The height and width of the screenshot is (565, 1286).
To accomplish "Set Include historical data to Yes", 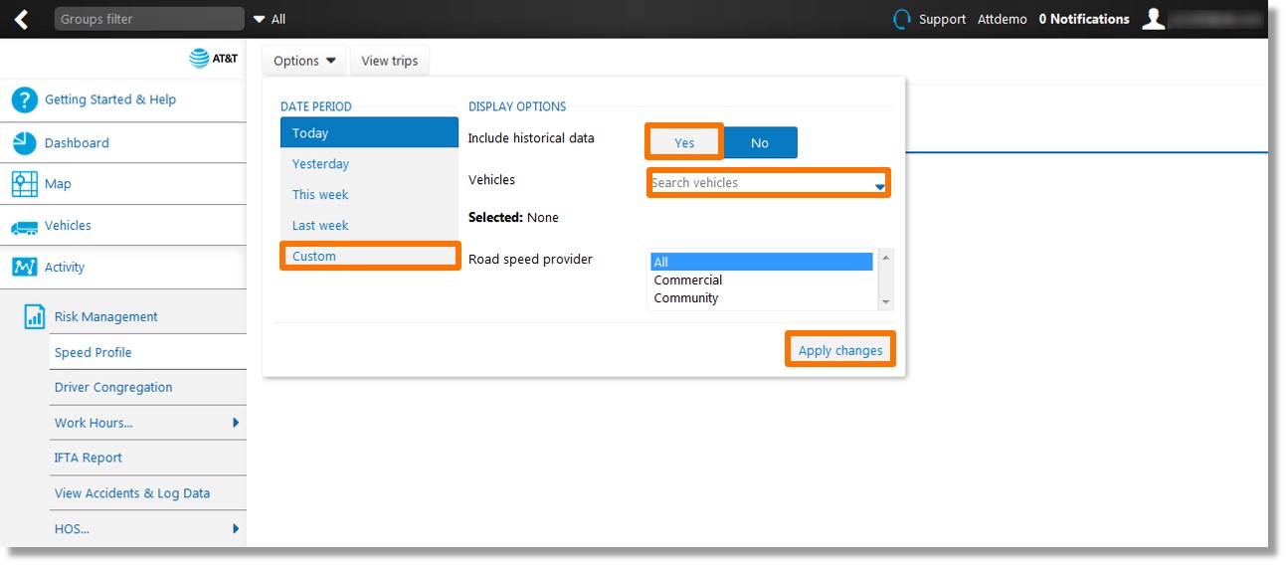I will [x=684, y=142].
